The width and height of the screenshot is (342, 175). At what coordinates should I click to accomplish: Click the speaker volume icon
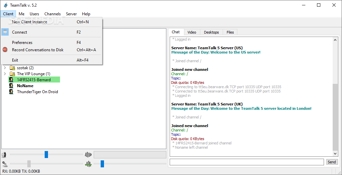[4, 155]
